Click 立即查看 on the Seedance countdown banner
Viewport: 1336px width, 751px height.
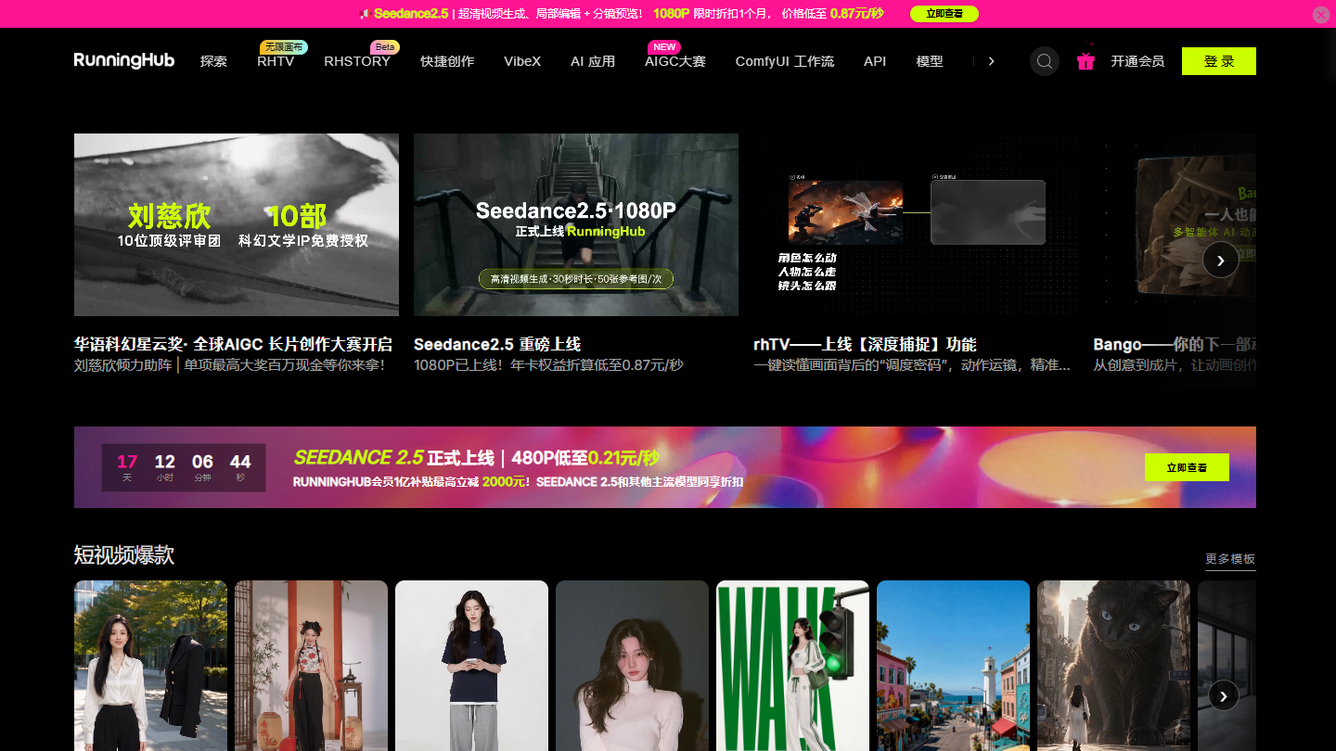[x=1187, y=467]
